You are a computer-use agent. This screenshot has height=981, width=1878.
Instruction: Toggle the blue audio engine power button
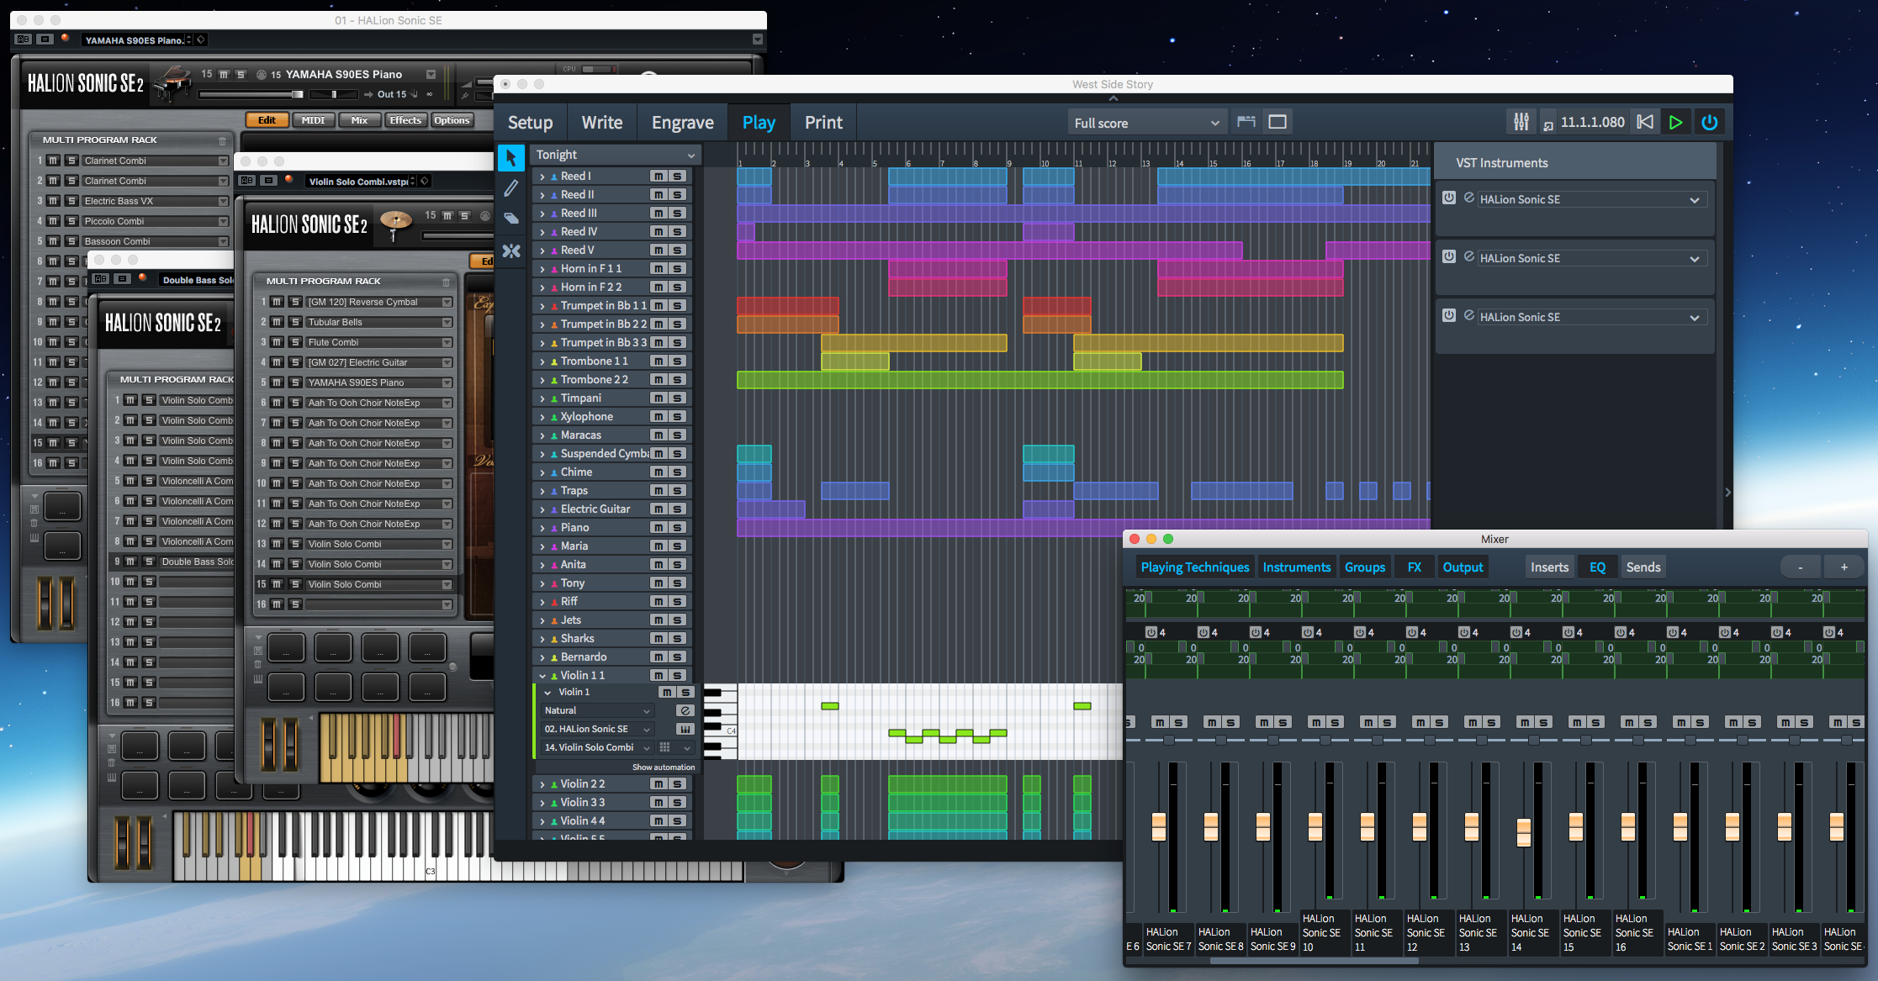click(1709, 122)
